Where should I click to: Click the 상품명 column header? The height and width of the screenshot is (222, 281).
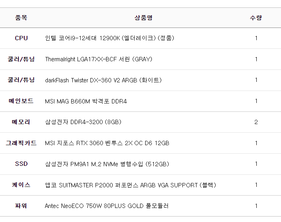pyautogui.click(x=143, y=18)
